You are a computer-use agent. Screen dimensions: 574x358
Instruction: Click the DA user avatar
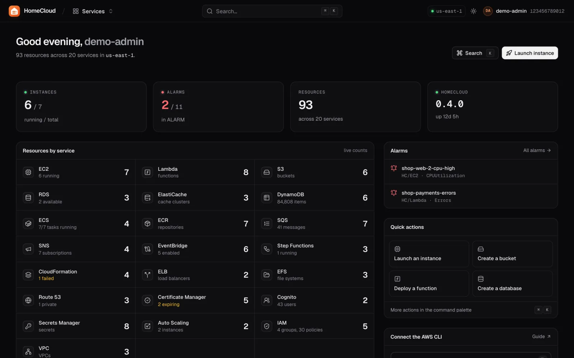point(488,11)
